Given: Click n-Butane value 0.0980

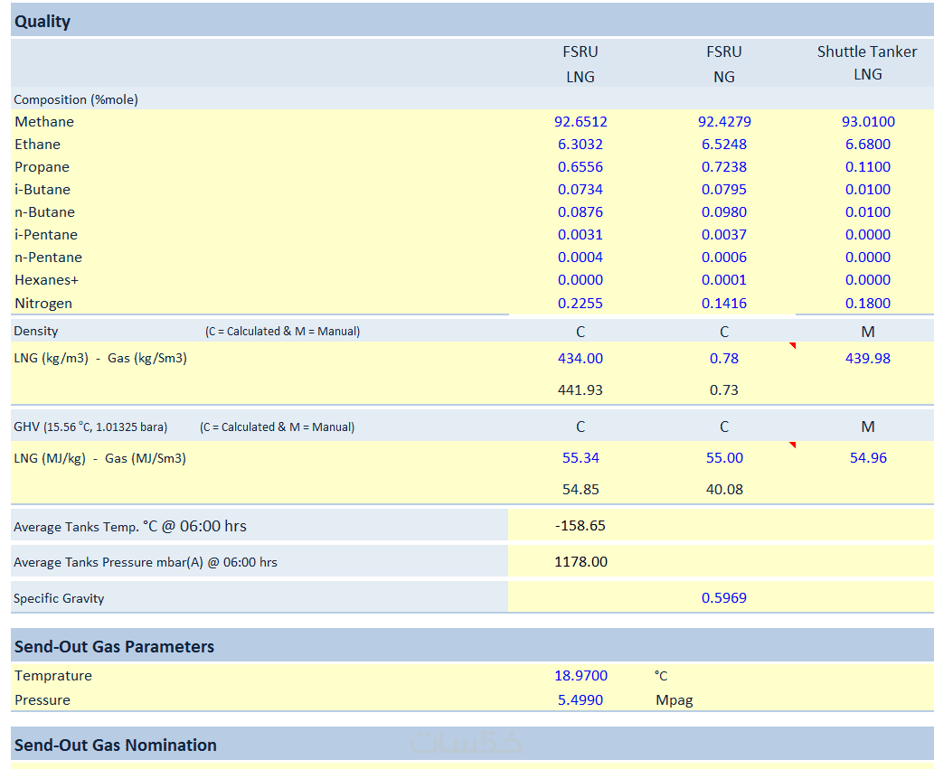Looking at the screenshot, I should click(x=723, y=211).
